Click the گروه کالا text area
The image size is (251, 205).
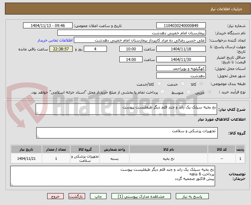tap(127, 133)
